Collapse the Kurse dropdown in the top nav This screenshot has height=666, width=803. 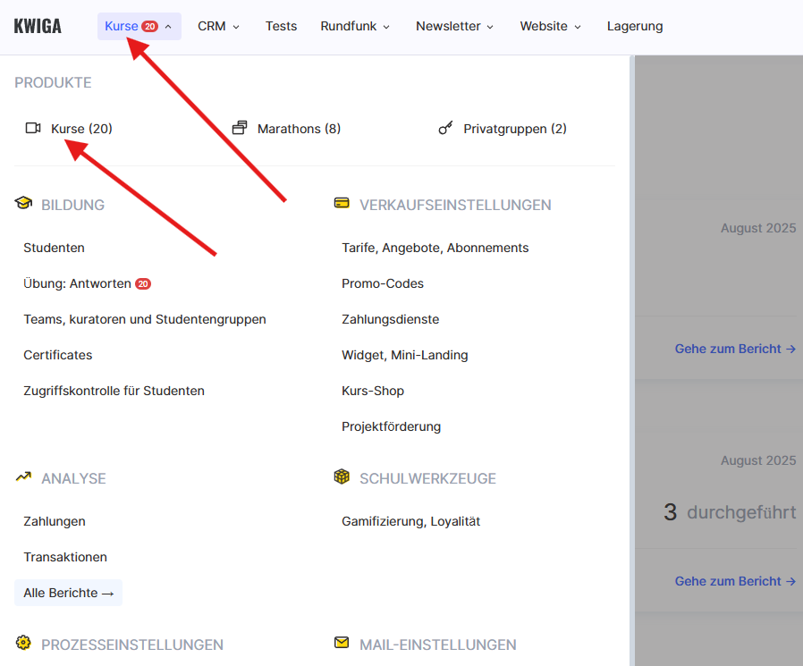pos(139,26)
